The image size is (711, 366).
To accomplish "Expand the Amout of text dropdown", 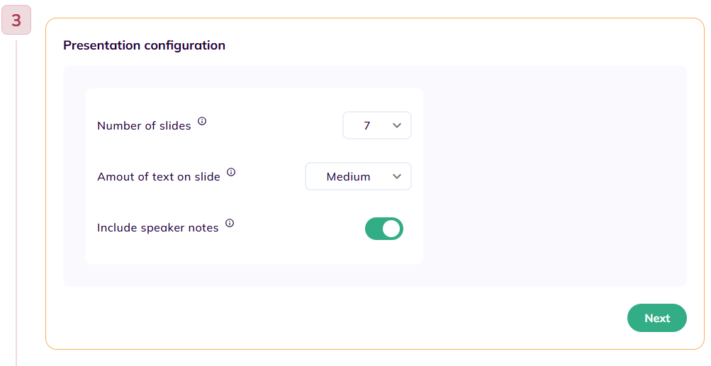I will (x=358, y=177).
